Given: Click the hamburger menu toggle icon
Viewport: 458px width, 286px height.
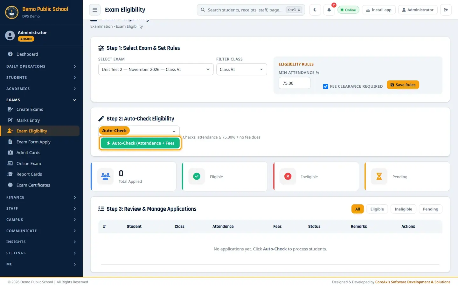Looking at the screenshot, I should point(95,10).
